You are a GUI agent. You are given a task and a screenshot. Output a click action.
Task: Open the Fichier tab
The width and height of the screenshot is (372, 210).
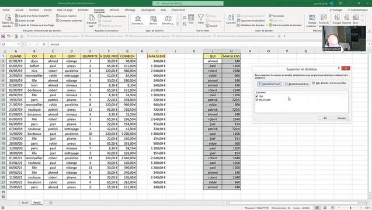[6, 10]
